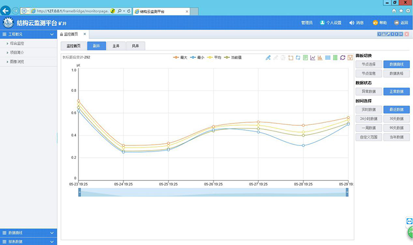Open the chart data view icon

(x=306, y=58)
